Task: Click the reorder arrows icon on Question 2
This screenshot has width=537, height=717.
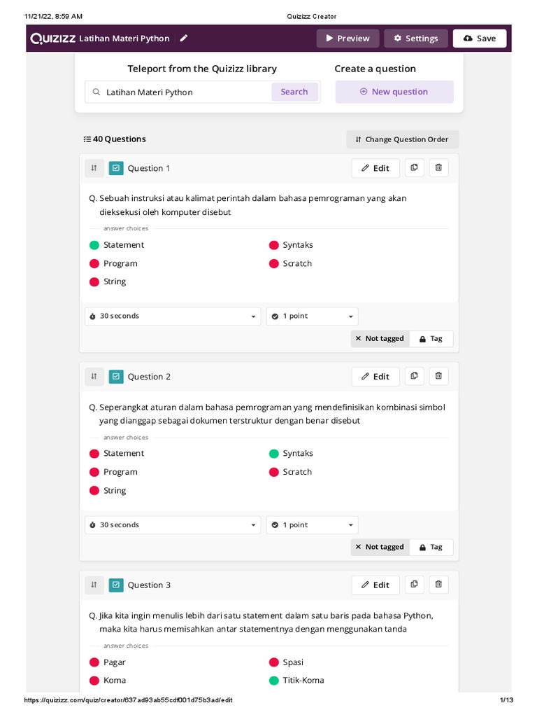Action: (94, 377)
